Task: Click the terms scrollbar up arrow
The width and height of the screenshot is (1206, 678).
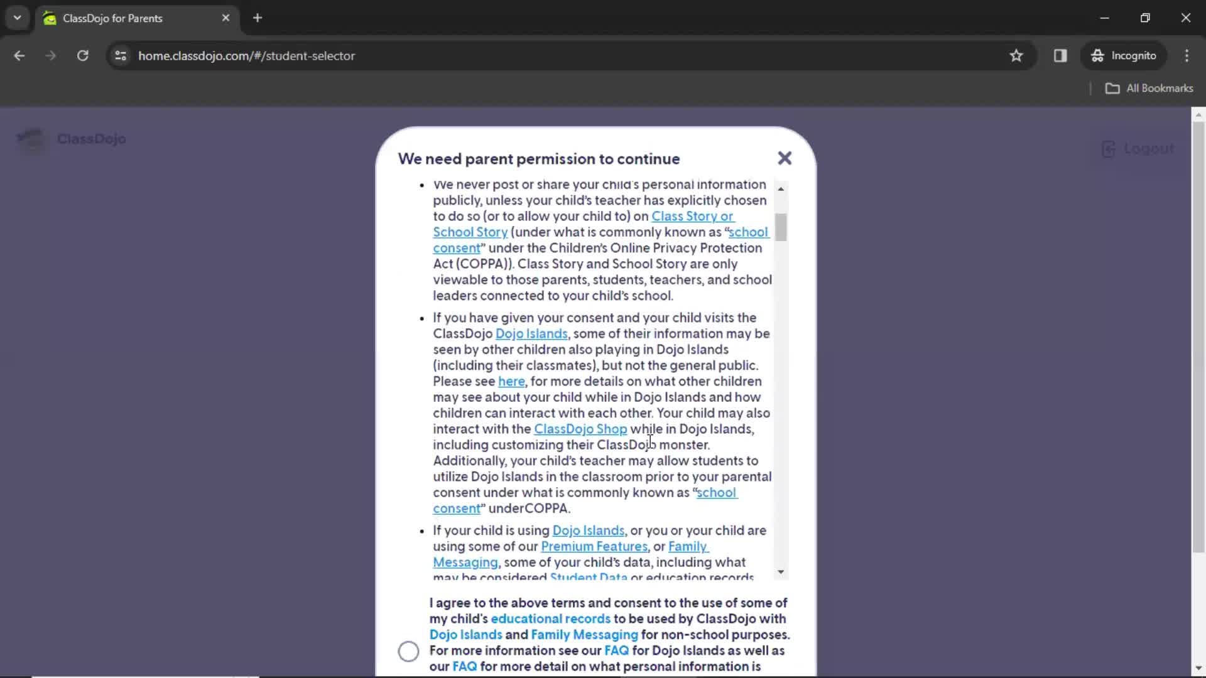Action: (781, 188)
